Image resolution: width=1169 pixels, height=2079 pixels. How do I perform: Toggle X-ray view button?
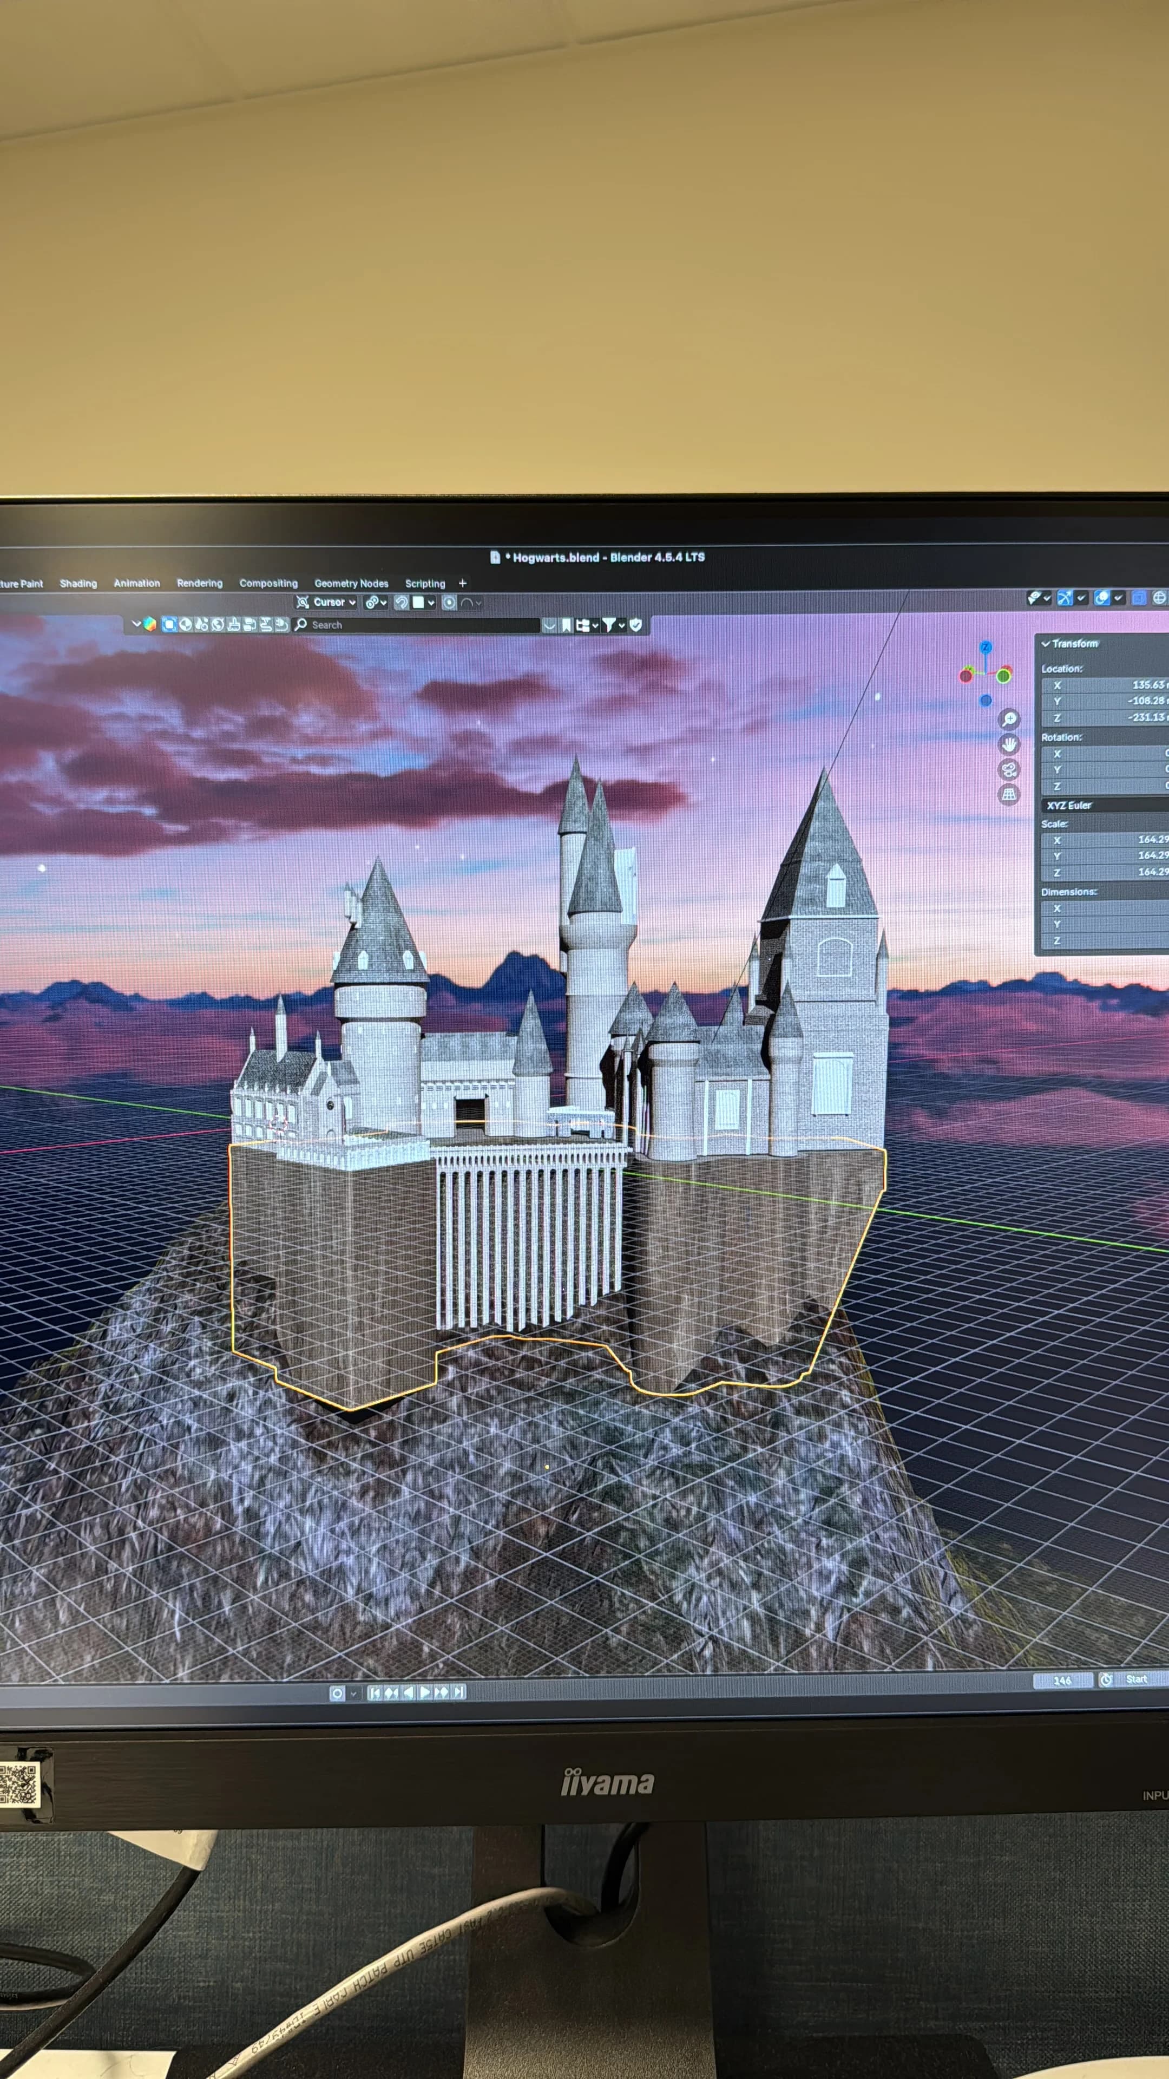coord(1139,598)
